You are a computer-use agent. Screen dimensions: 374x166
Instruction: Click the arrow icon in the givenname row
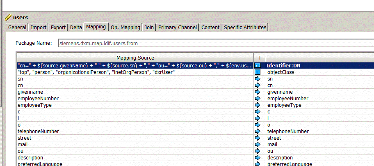point(258,92)
